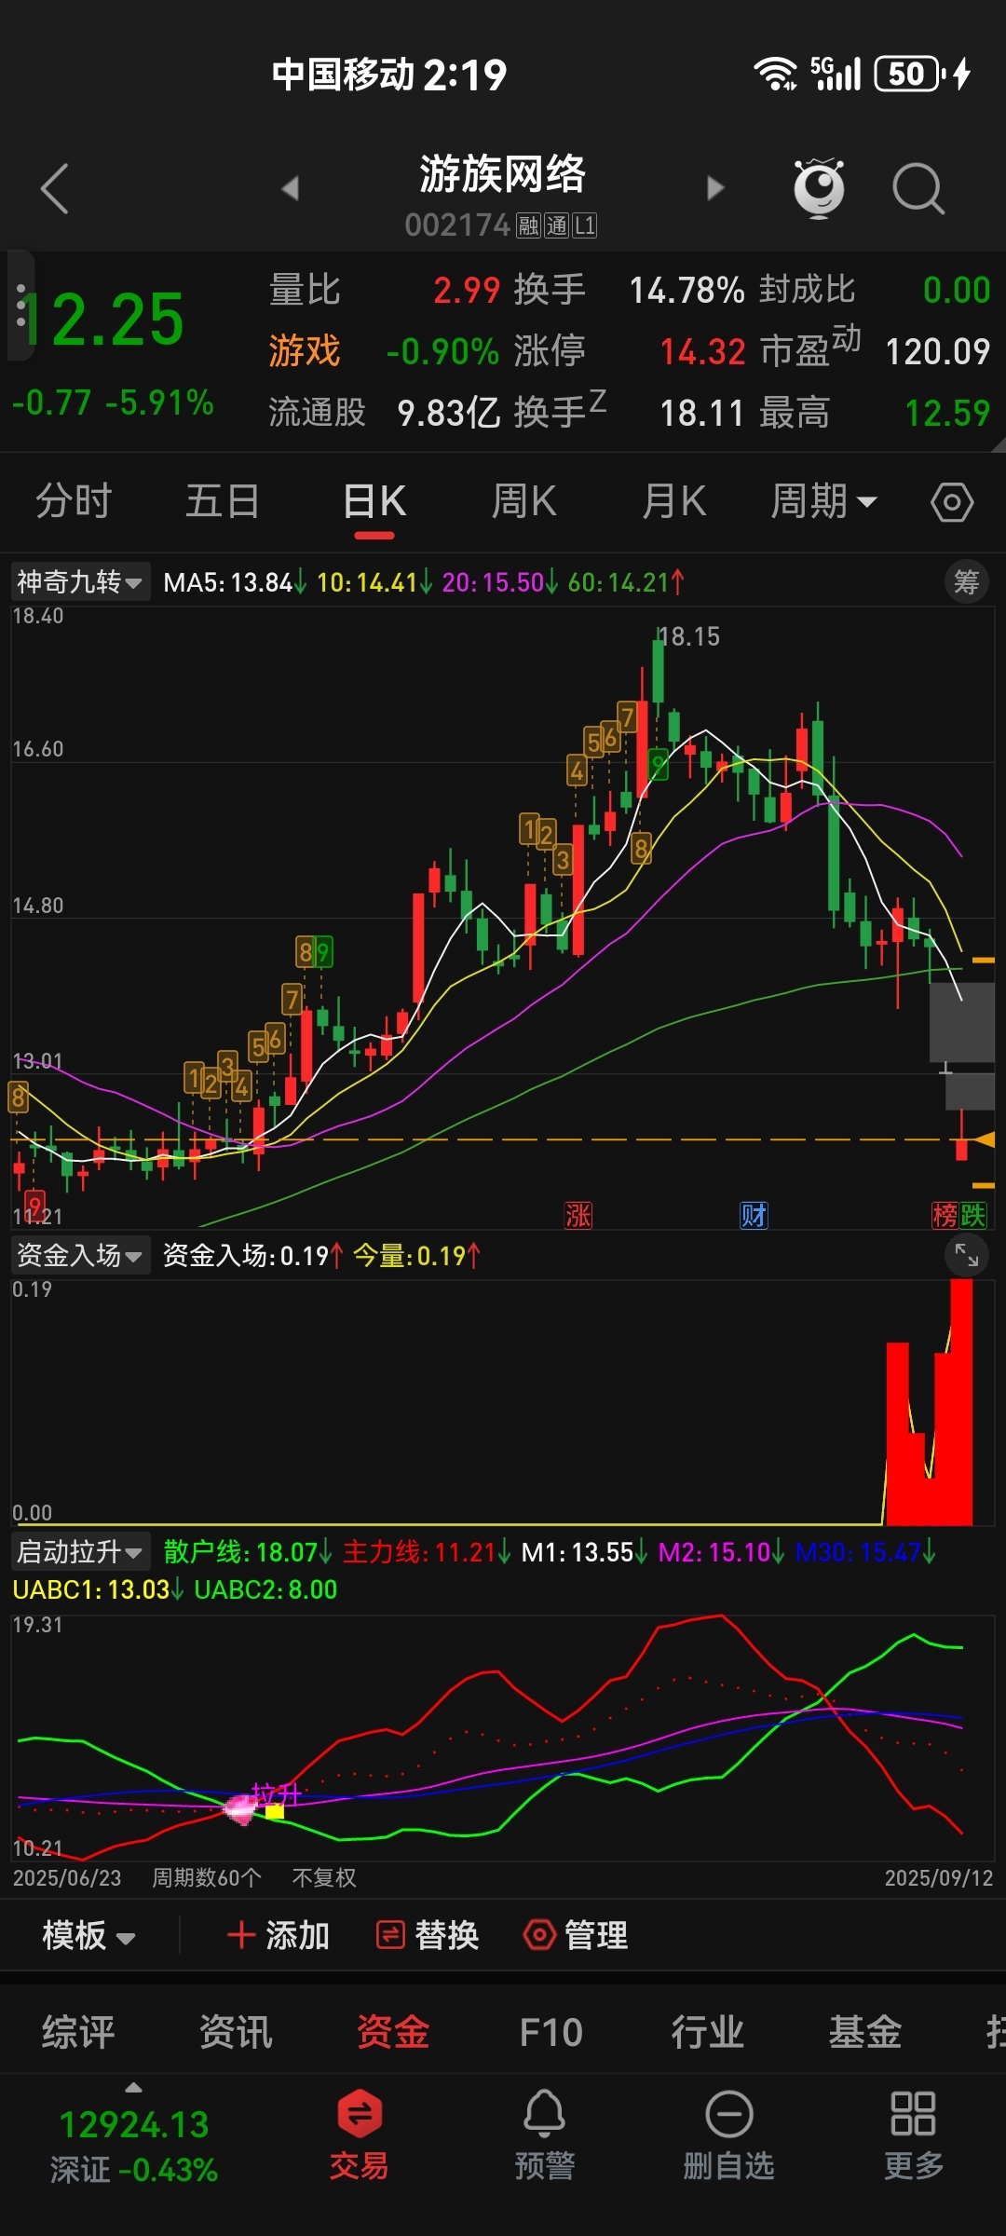Open search with magnifier icon
This screenshot has width=1006, height=2236.
click(918, 189)
